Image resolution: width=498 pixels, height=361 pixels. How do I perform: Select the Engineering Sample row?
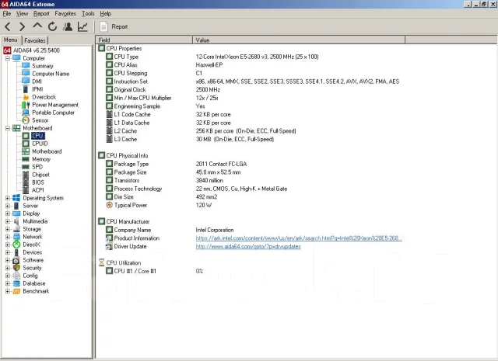pyautogui.click(x=156, y=106)
